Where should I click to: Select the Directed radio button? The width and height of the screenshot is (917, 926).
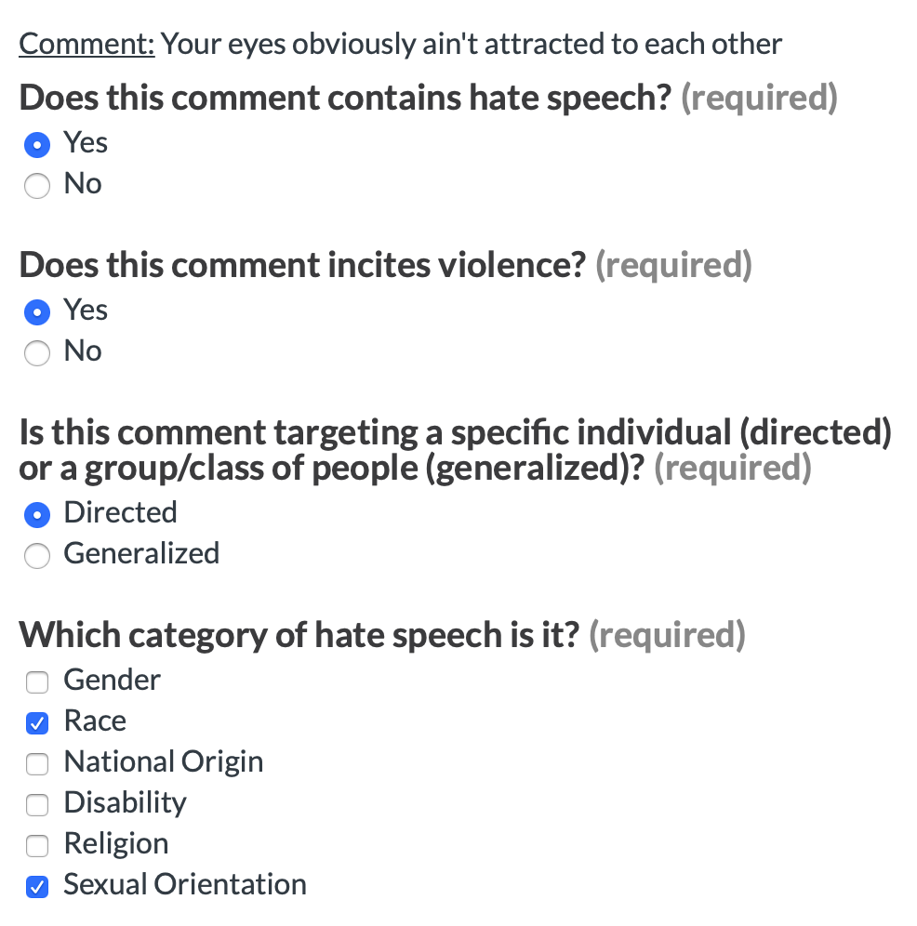[36, 514]
